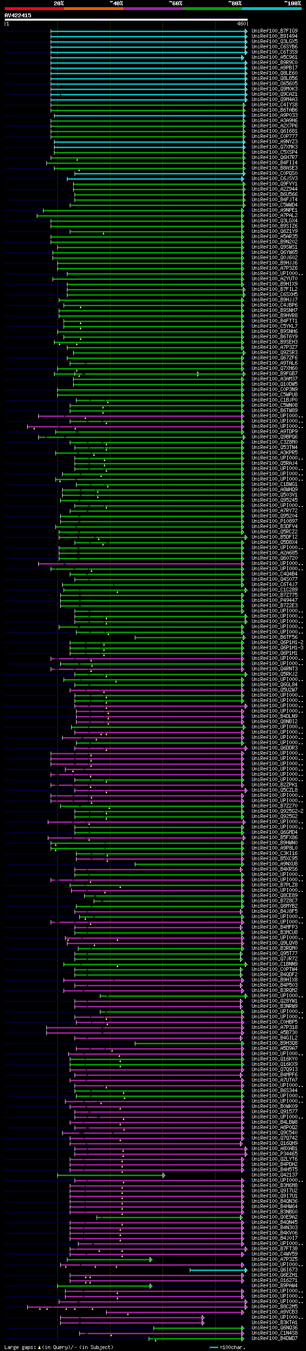Screen dimensions: 306x1351
Task: Open hit UniRef100_Q6P1H1-2
Action: click(x=277, y=642)
